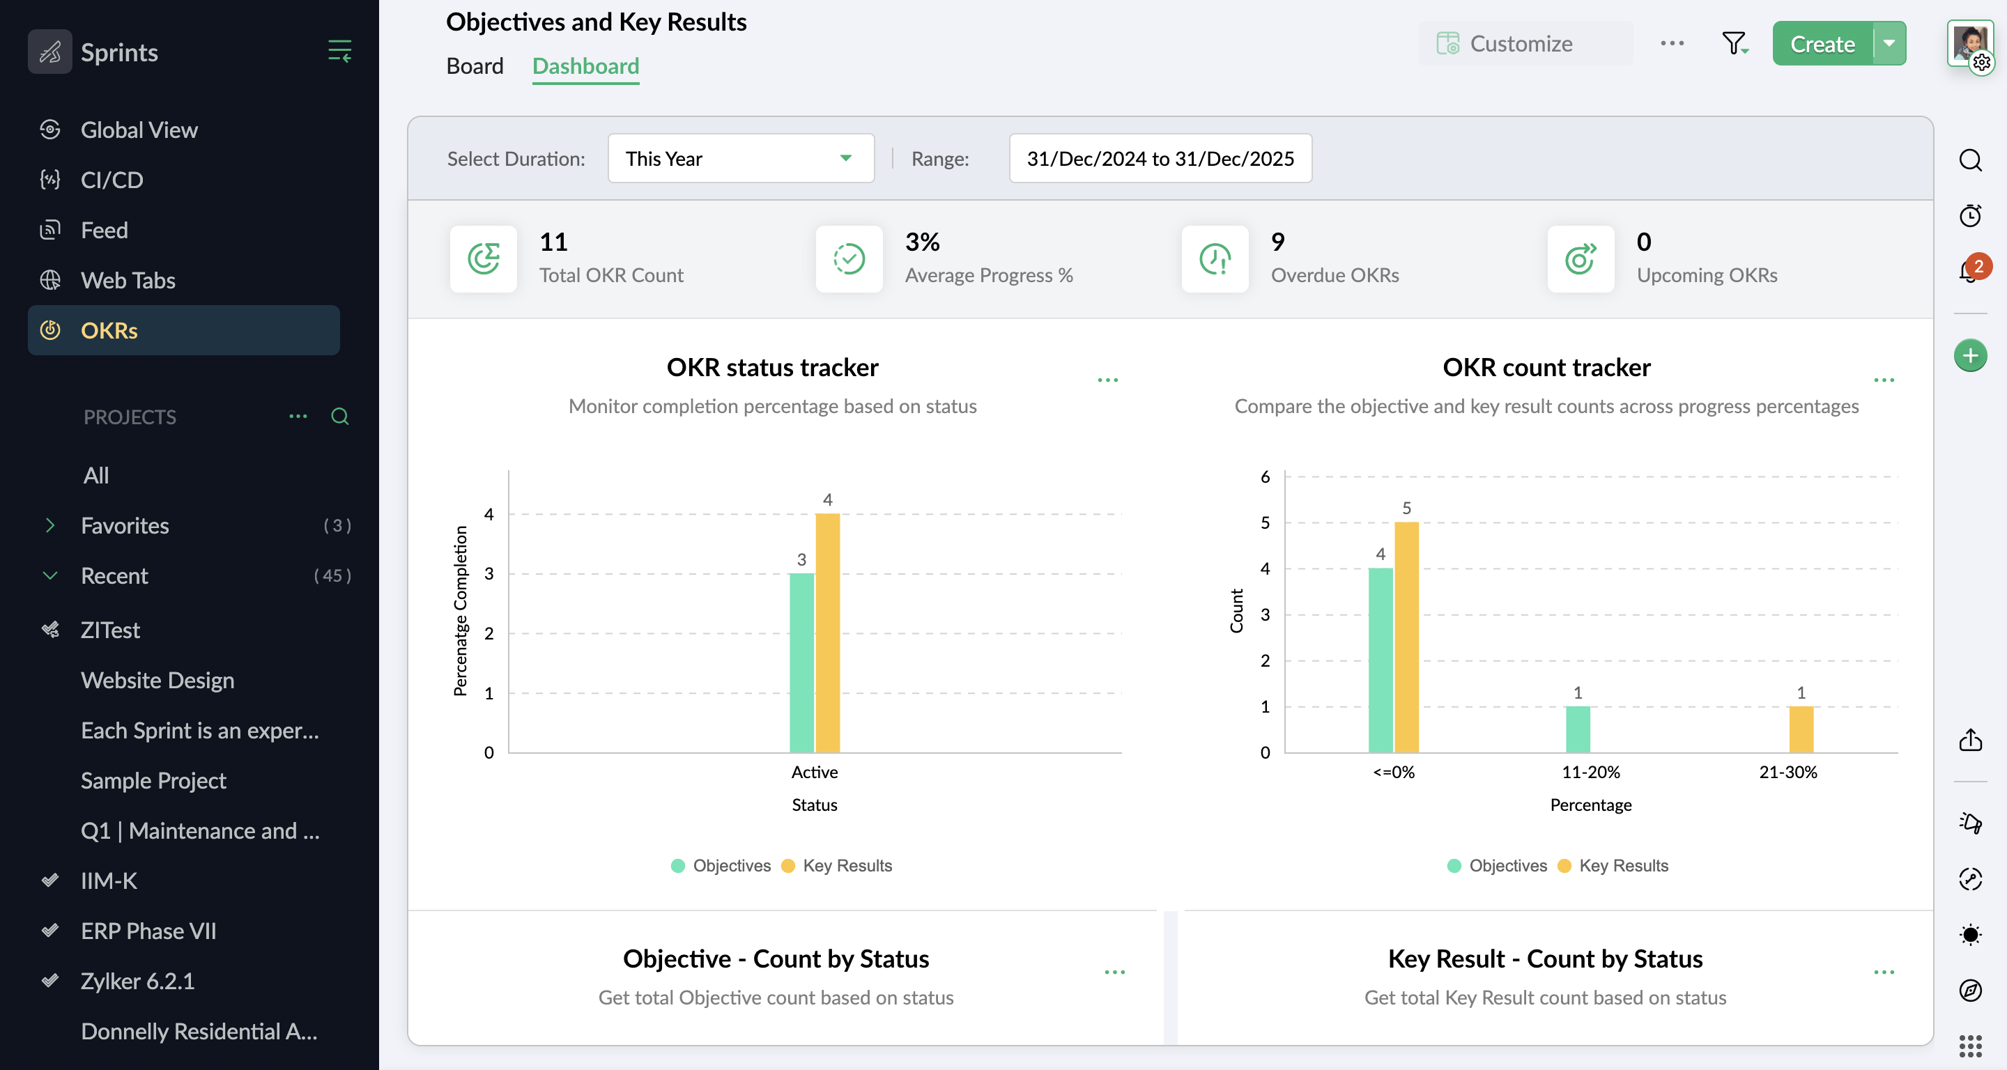Open the This Year duration dropdown

[741, 158]
